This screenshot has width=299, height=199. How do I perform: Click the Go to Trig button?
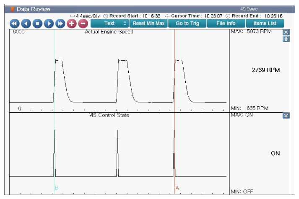[x=187, y=23]
